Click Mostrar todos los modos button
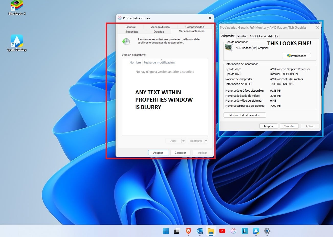This screenshot has width=333, height=237. (245, 115)
